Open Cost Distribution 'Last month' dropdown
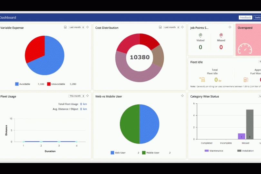The height and width of the screenshot is (174, 261). 171,27
